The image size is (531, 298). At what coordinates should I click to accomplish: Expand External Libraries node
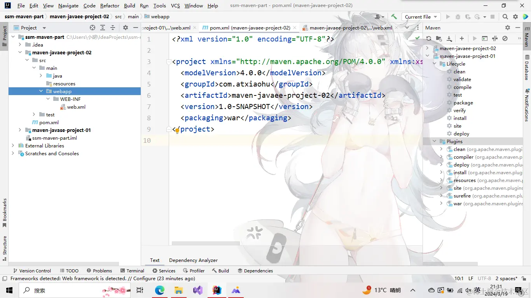[13, 146]
